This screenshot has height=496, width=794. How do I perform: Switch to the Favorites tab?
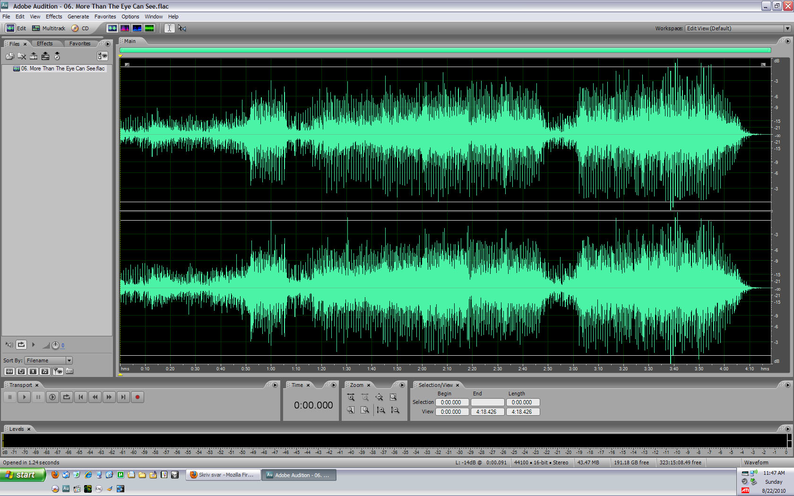(x=79, y=43)
